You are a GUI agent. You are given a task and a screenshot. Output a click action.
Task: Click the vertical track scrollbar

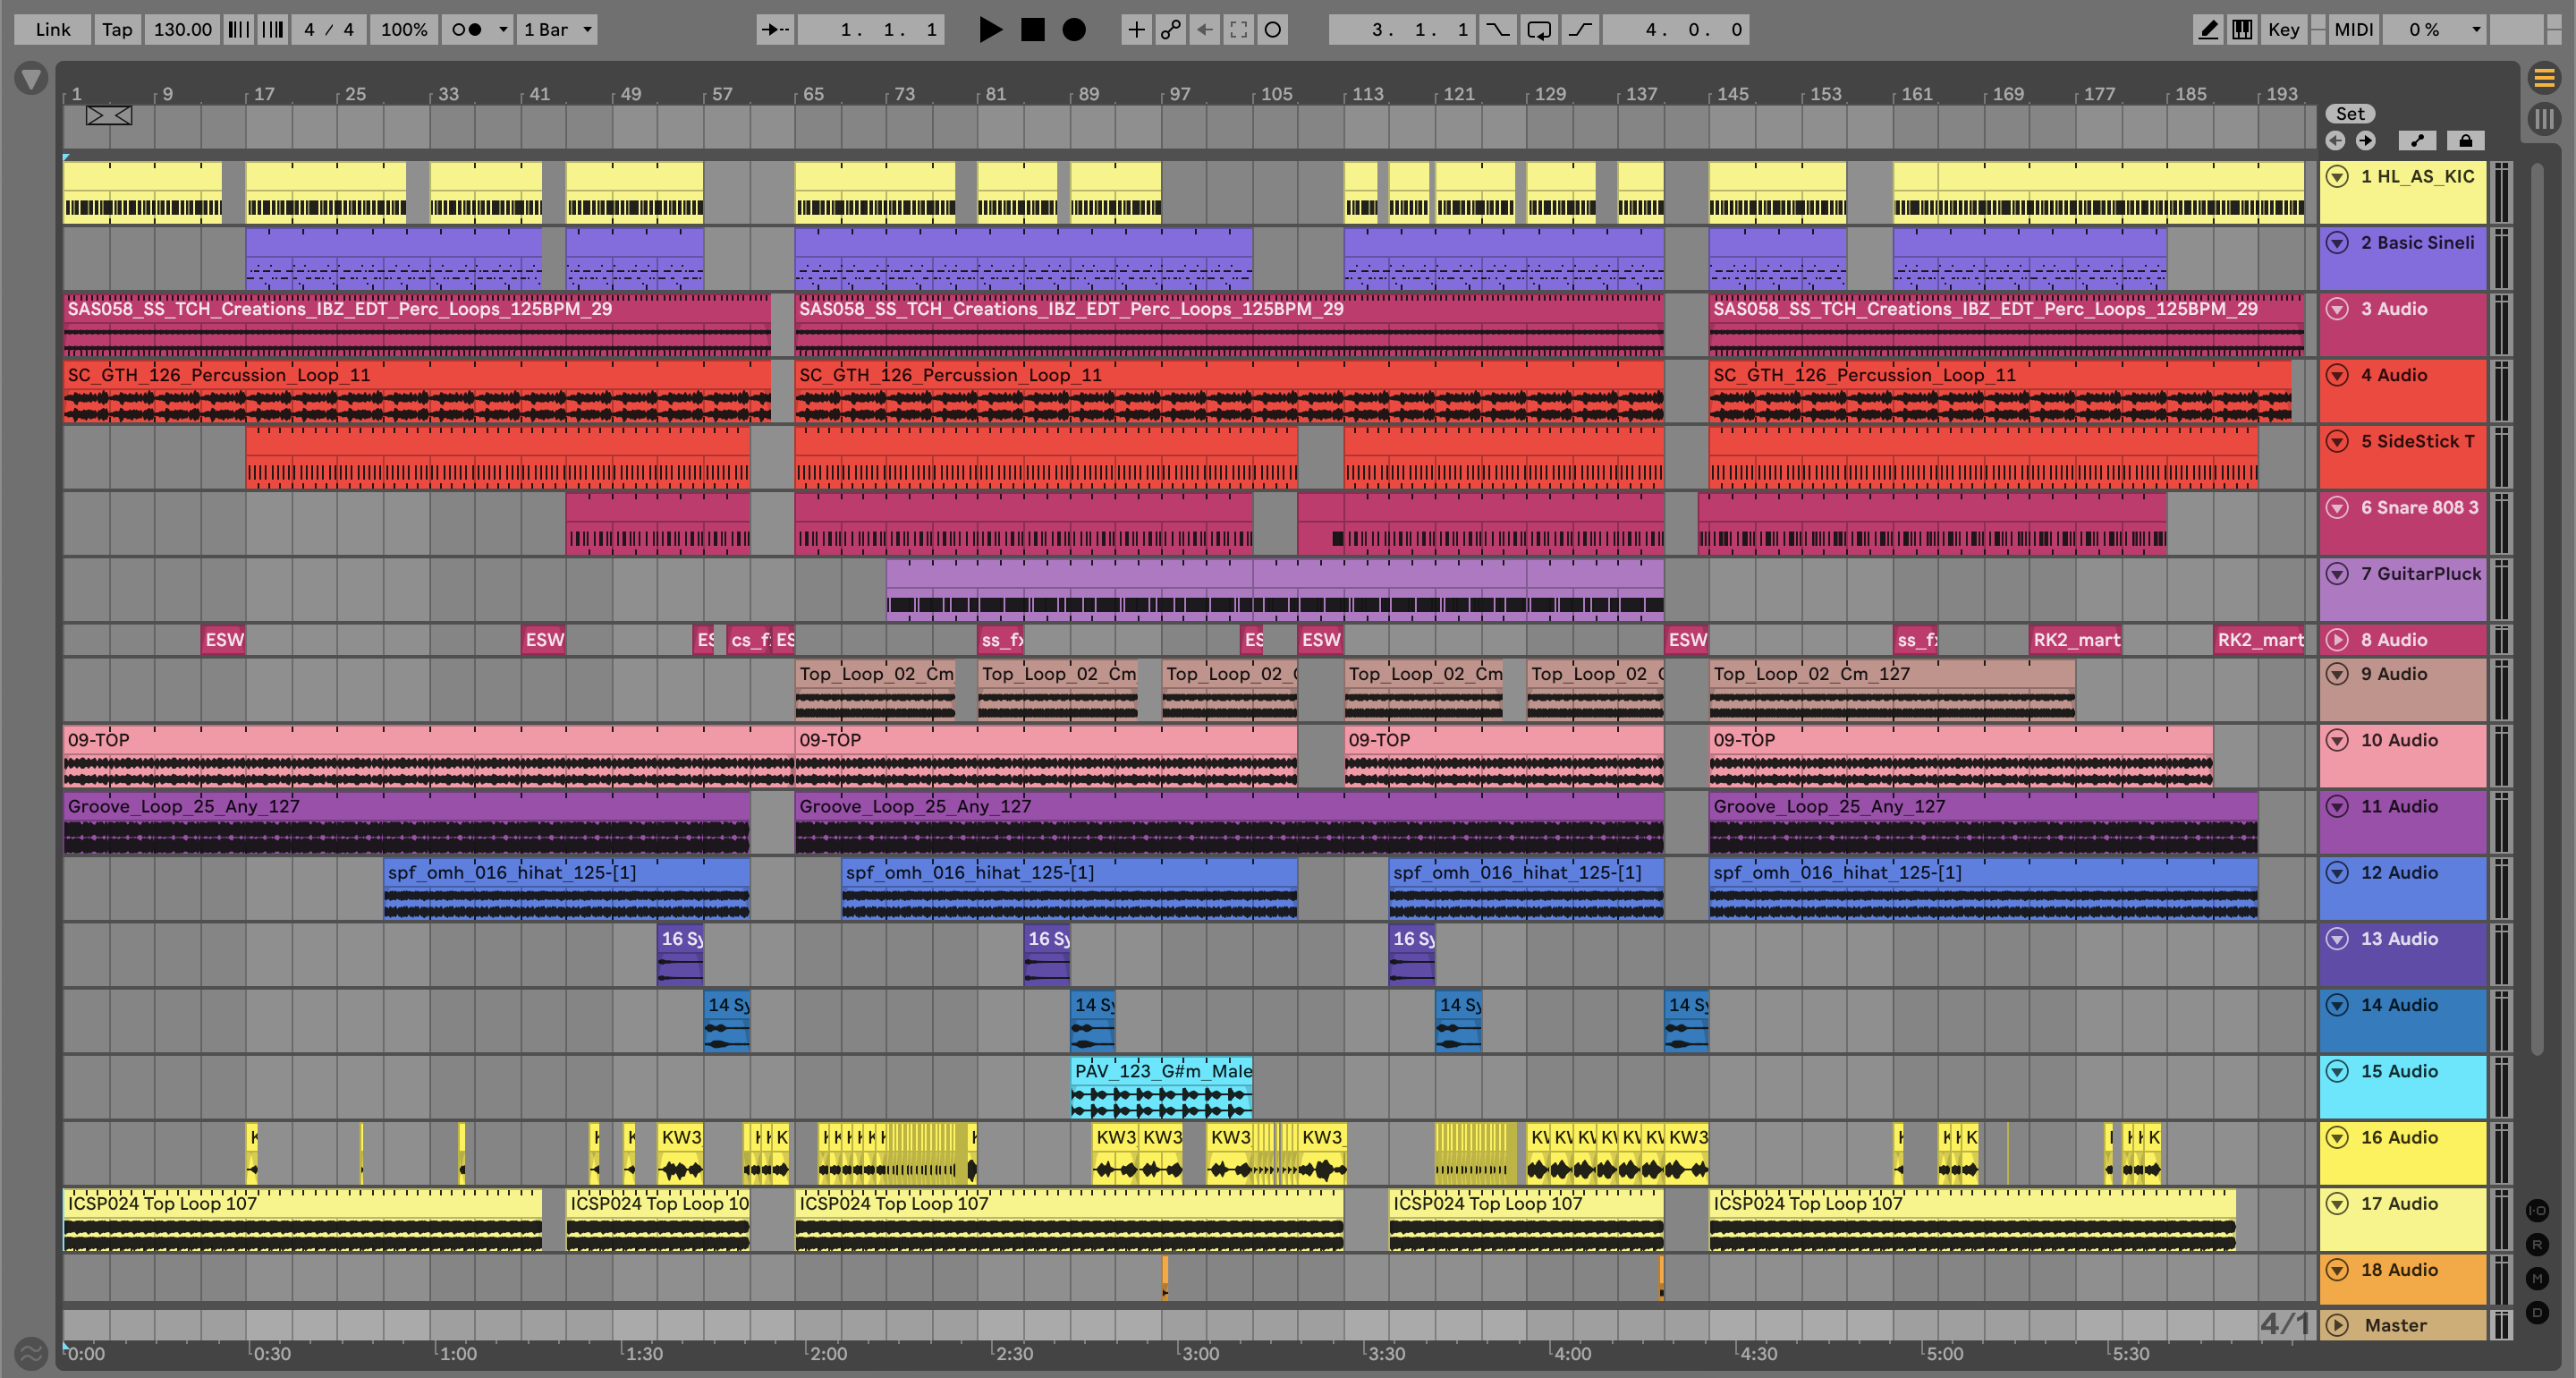(2537, 608)
